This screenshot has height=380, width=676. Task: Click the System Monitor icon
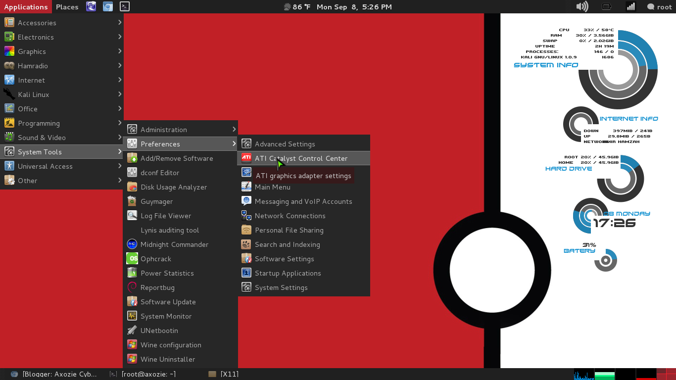coord(132,316)
